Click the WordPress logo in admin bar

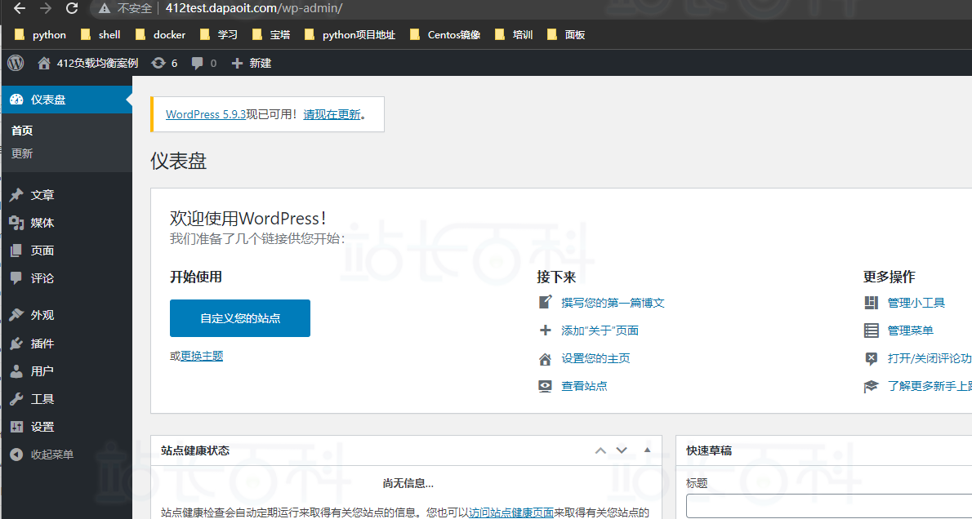pyautogui.click(x=16, y=63)
